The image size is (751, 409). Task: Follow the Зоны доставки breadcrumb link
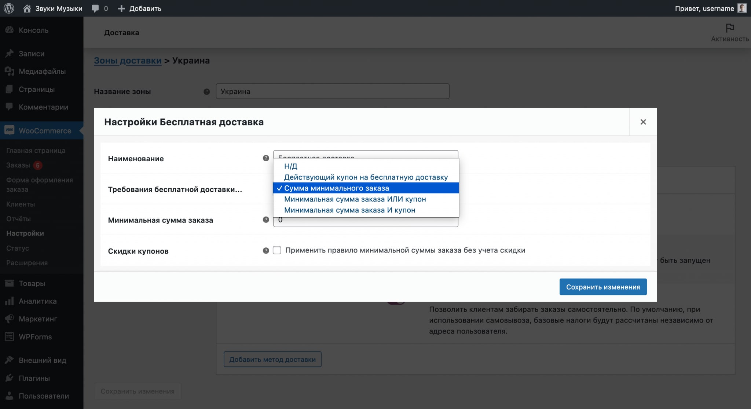[128, 60]
